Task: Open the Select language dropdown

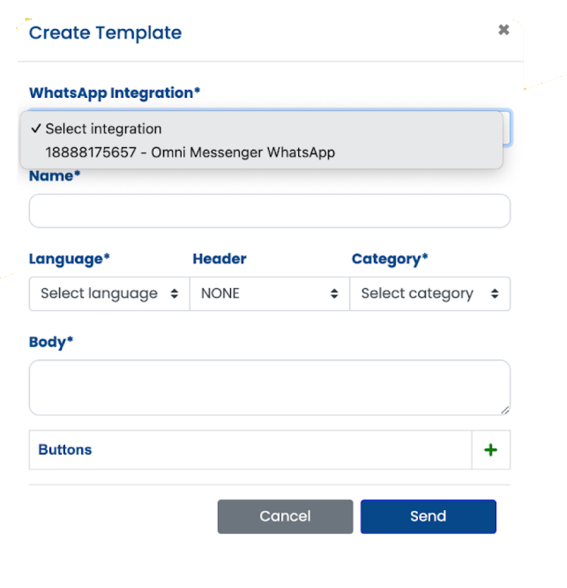Action: click(x=108, y=294)
